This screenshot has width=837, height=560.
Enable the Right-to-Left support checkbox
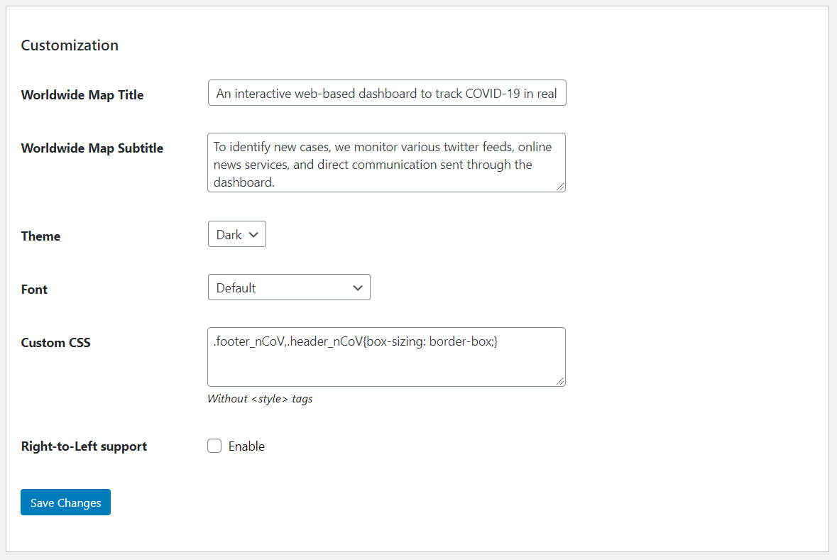pyautogui.click(x=214, y=446)
